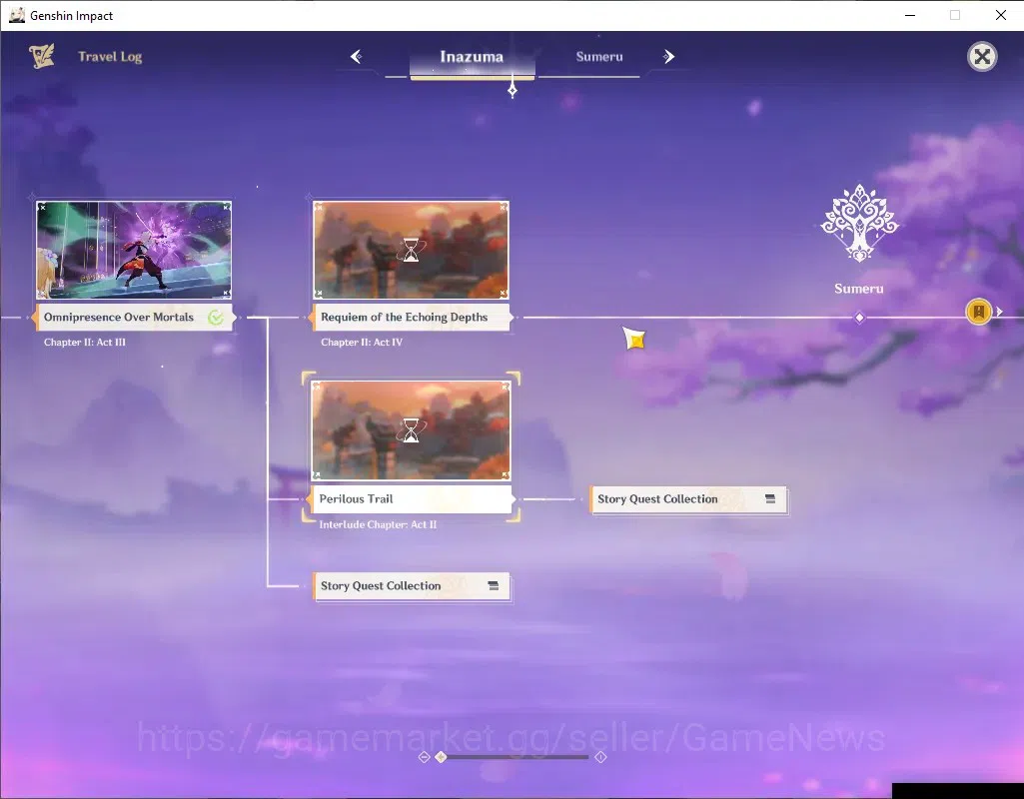Select Requiem of the Echoing Depths label

[x=412, y=318]
